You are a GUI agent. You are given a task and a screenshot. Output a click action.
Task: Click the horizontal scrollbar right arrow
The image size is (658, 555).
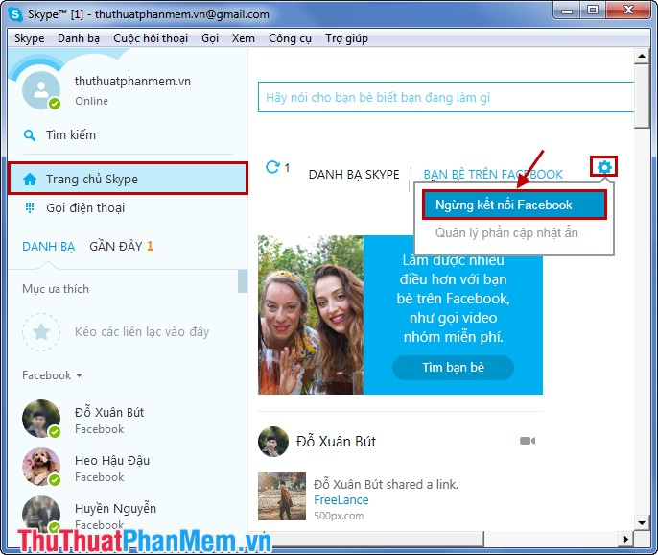626,539
